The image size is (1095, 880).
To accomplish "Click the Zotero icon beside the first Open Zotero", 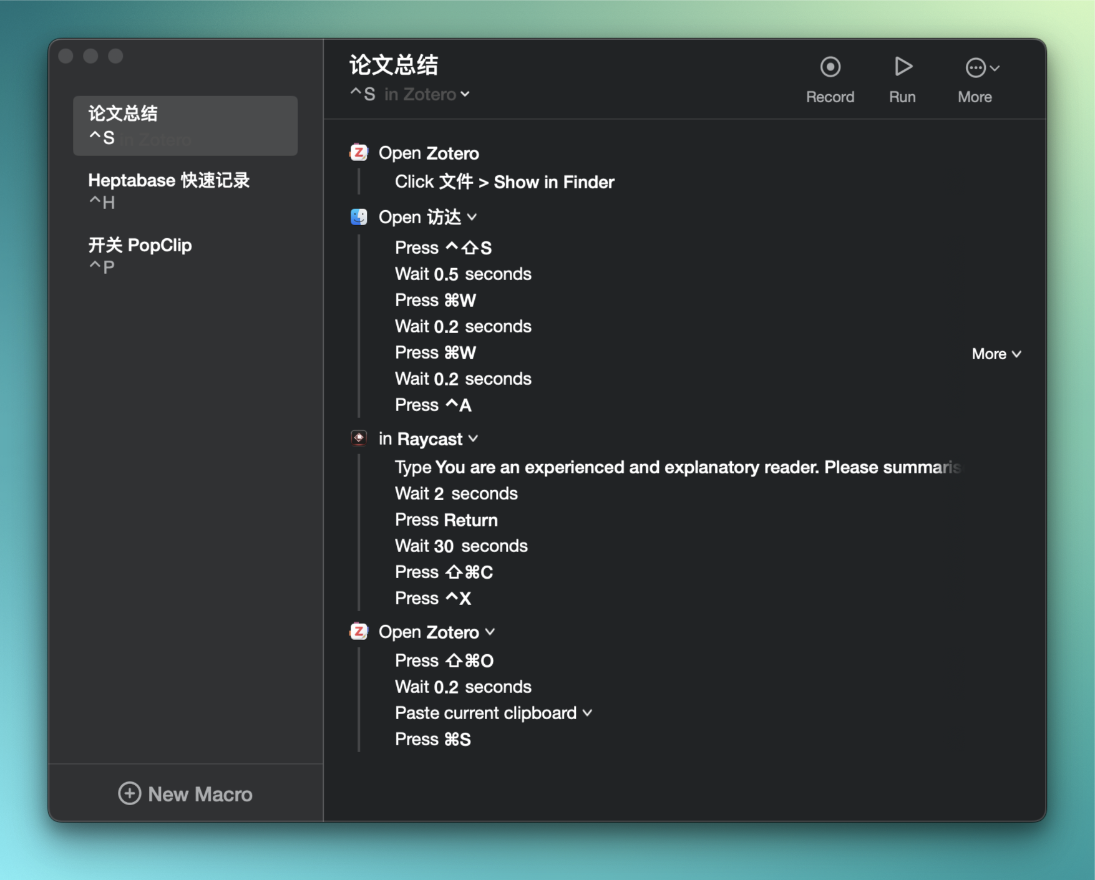I will [359, 152].
